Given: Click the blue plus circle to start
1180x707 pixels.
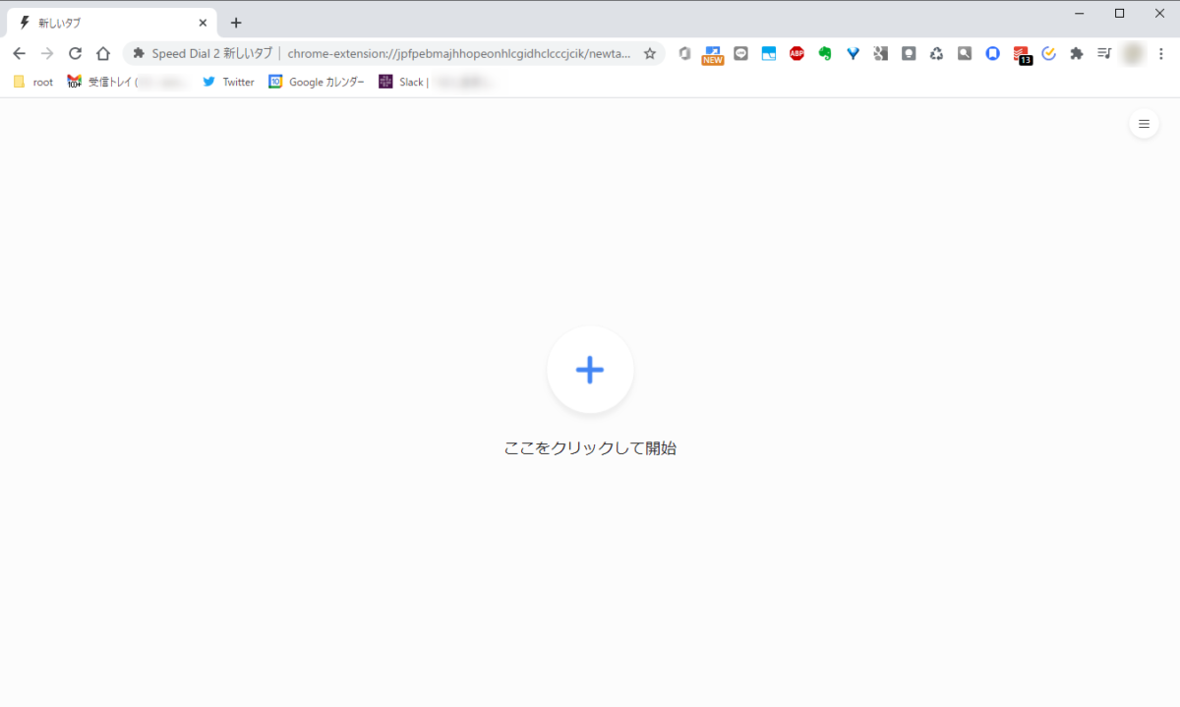Looking at the screenshot, I should 589,370.
